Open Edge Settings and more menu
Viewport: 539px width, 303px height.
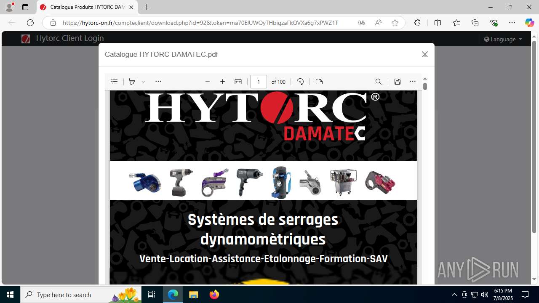(512, 23)
